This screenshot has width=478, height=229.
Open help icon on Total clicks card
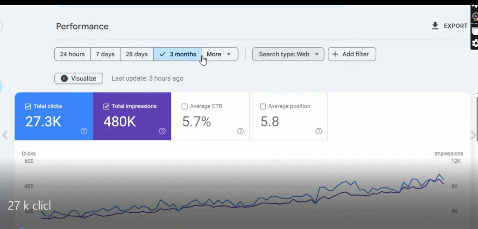point(84,131)
